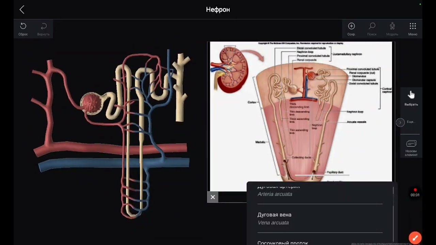436x245 pixels.
Task: Click the orange pencil edit button
Action: [415, 238]
